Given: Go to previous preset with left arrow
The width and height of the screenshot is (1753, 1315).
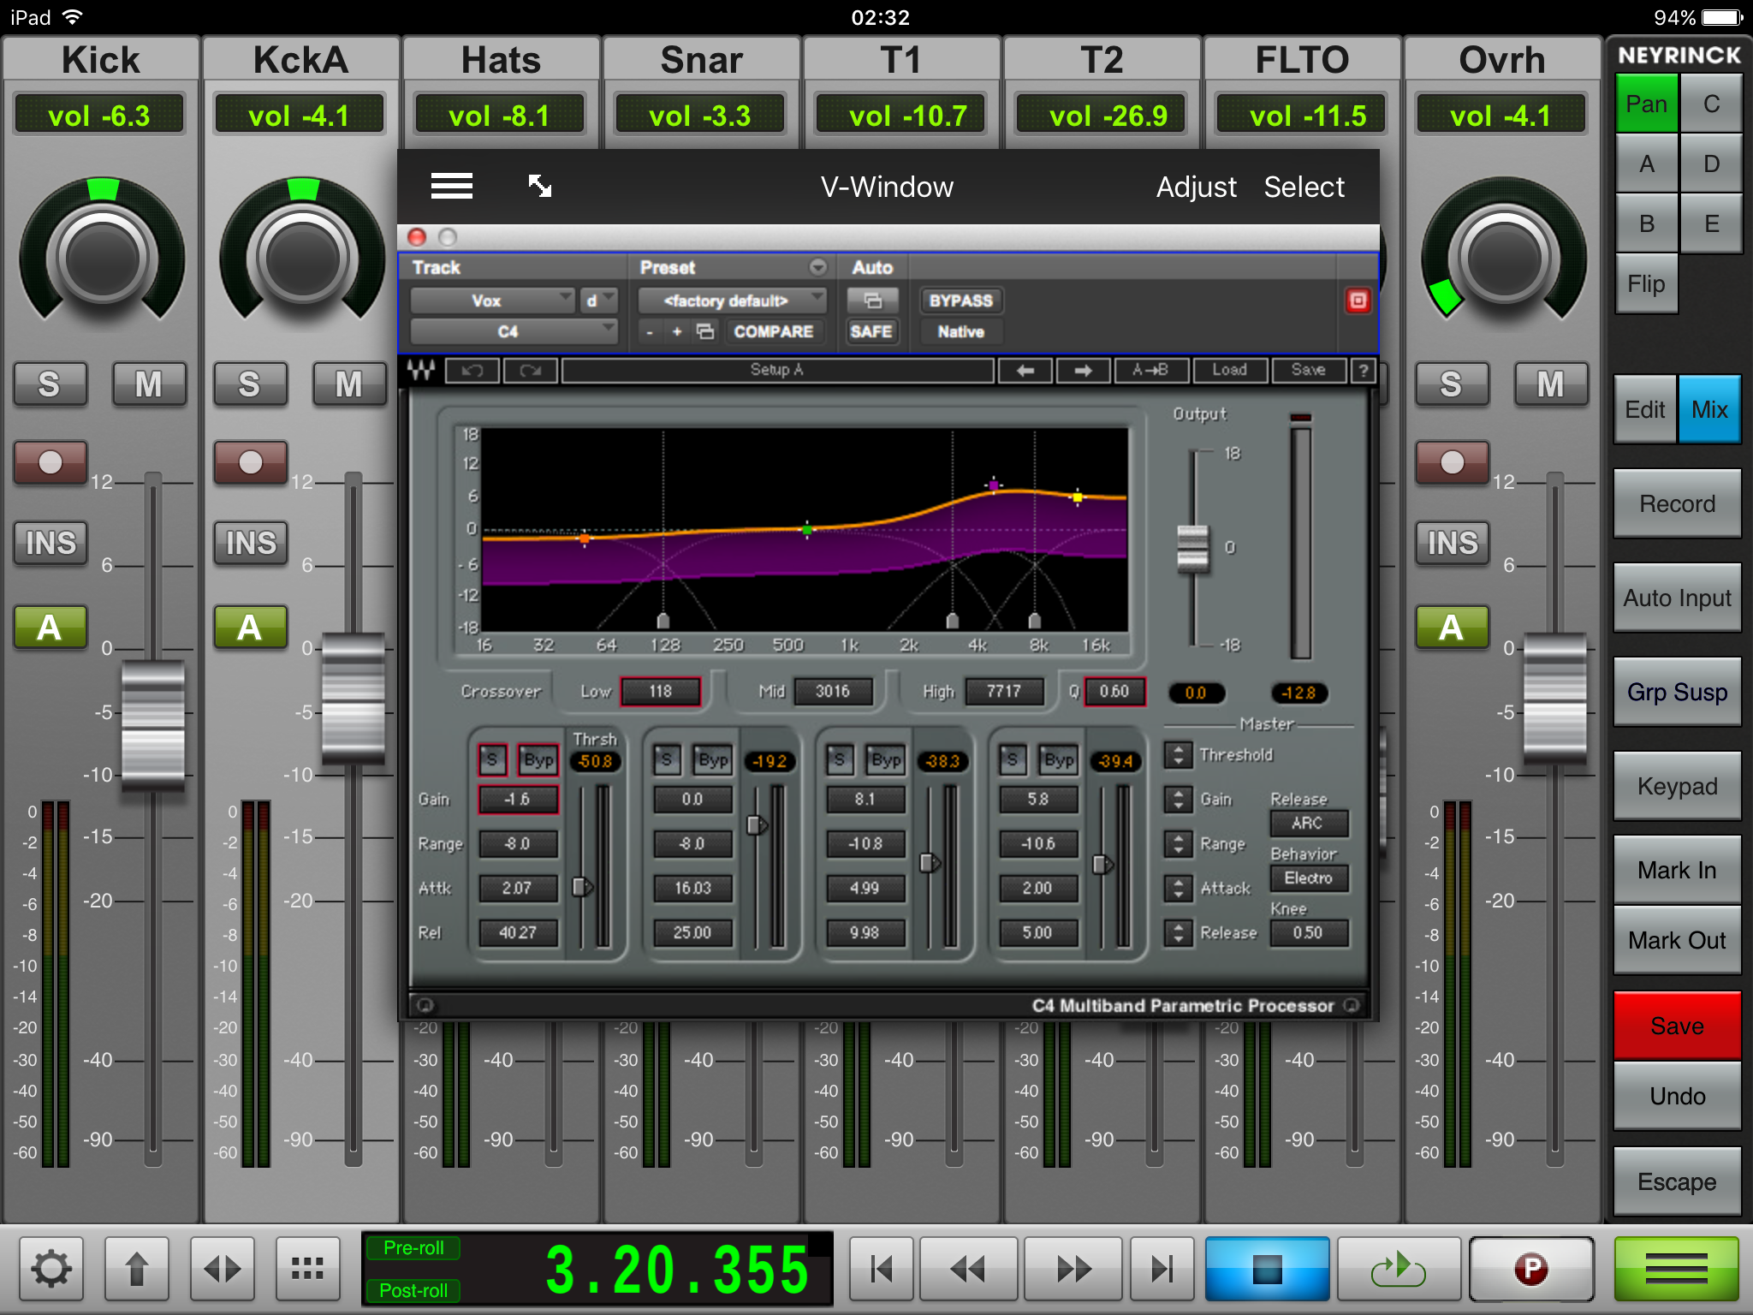Looking at the screenshot, I should tap(1025, 371).
